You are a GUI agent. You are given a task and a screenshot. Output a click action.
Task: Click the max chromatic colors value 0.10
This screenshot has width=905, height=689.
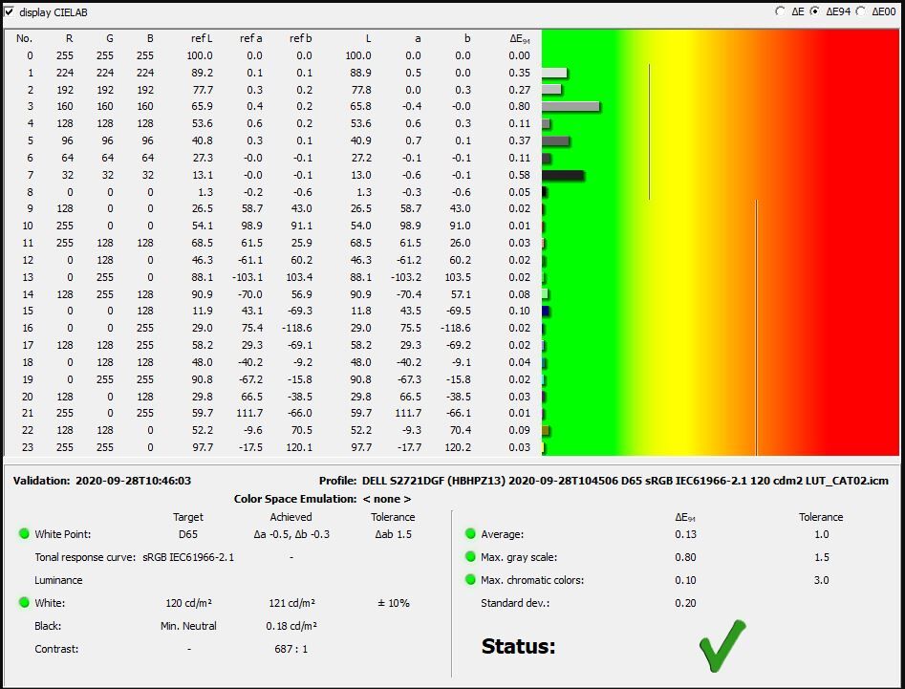coord(685,580)
